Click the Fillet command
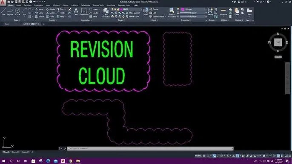Image resolution: width=292 pixels, height=164 pixels. click(60, 13)
